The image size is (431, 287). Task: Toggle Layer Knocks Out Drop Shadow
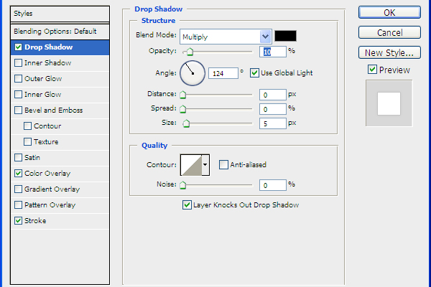[187, 205]
